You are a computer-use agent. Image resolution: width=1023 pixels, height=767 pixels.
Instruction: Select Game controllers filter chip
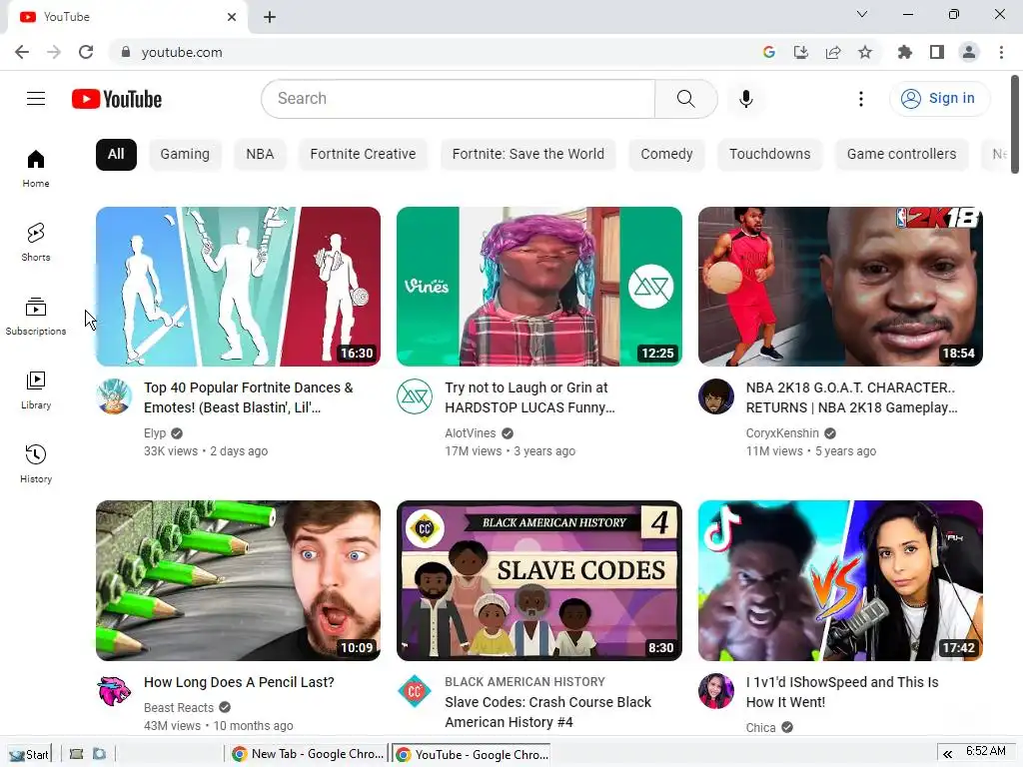pos(901,155)
